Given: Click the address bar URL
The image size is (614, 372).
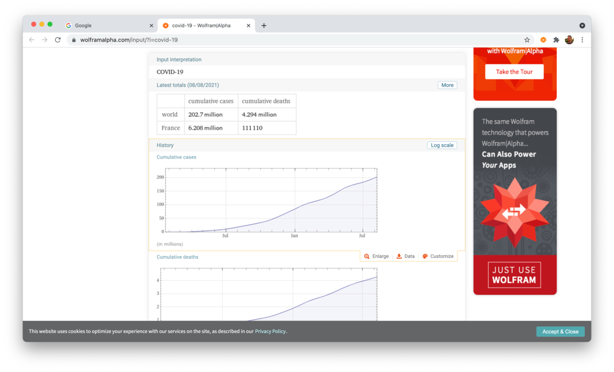Looking at the screenshot, I should (129, 40).
